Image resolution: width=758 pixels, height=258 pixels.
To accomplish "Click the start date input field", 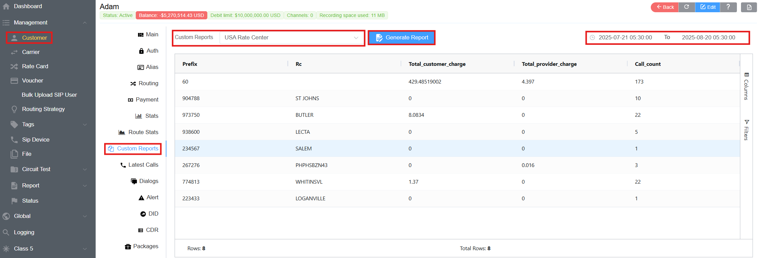I will pyautogui.click(x=625, y=38).
